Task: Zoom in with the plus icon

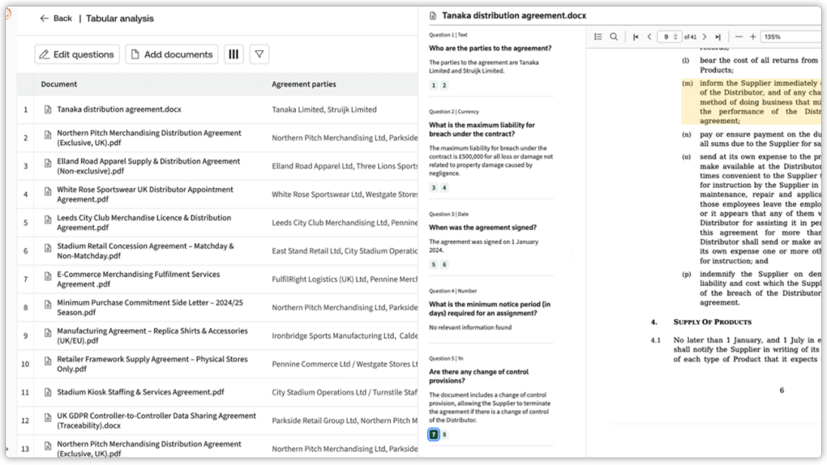Action: point(753,37)
